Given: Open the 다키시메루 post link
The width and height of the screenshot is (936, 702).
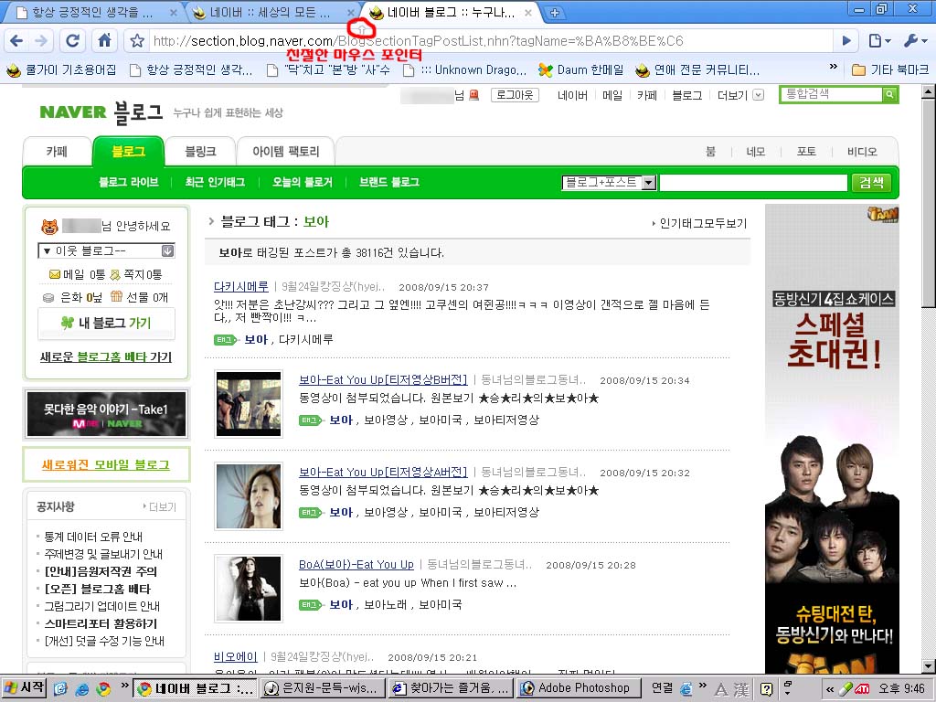Looking at the screenshot, I should pyautogui.click(x=241, y=286).
